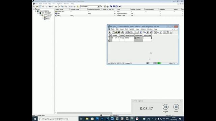Image resolution: width=216 pixels, height=121 pixels.
Task: Open Options menu in SIMATIC Manager
Action: pyautogui.click(x=60, y=4)
